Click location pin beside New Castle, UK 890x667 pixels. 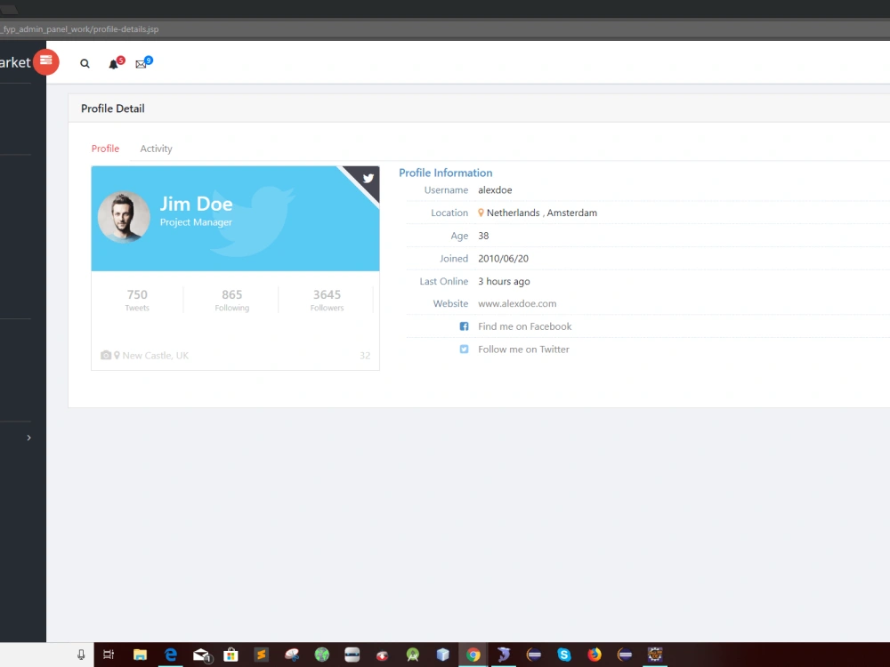pos(117,355)
